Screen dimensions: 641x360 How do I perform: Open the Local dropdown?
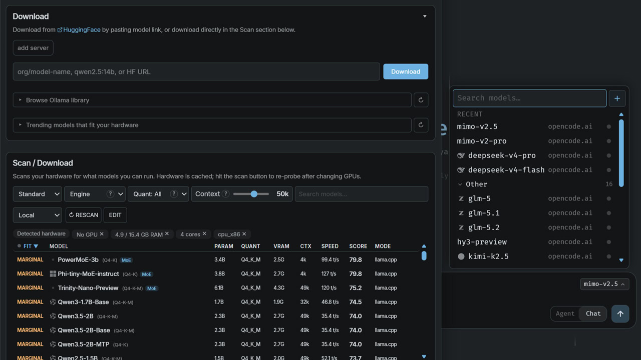(x=38, y=215)
